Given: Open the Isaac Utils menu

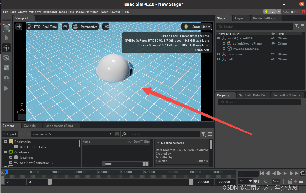Looking at the screenshot, I should (67, 12).
